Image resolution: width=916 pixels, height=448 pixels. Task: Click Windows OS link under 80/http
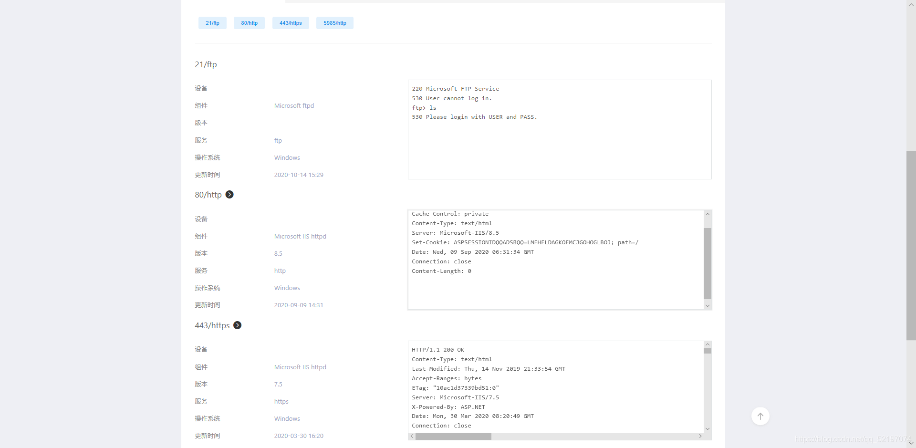pyautogui.click(x=287, y=288)
